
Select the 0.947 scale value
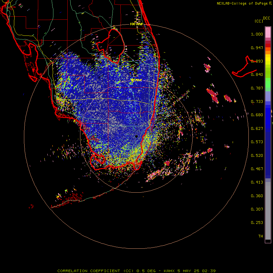tap(257, 48)
